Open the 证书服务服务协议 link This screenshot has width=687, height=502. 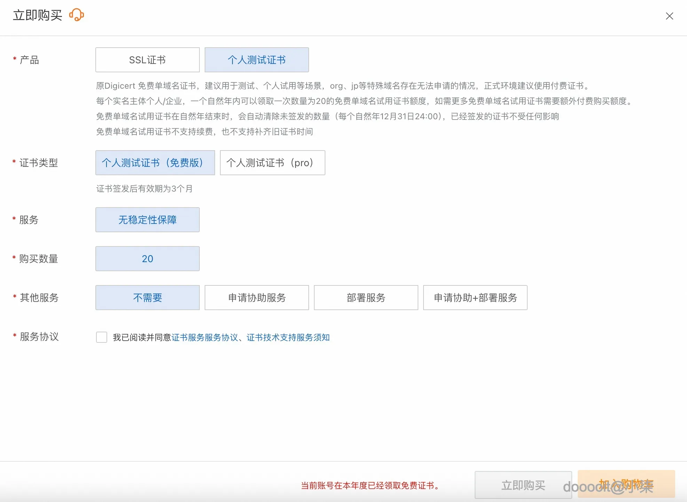205,337
